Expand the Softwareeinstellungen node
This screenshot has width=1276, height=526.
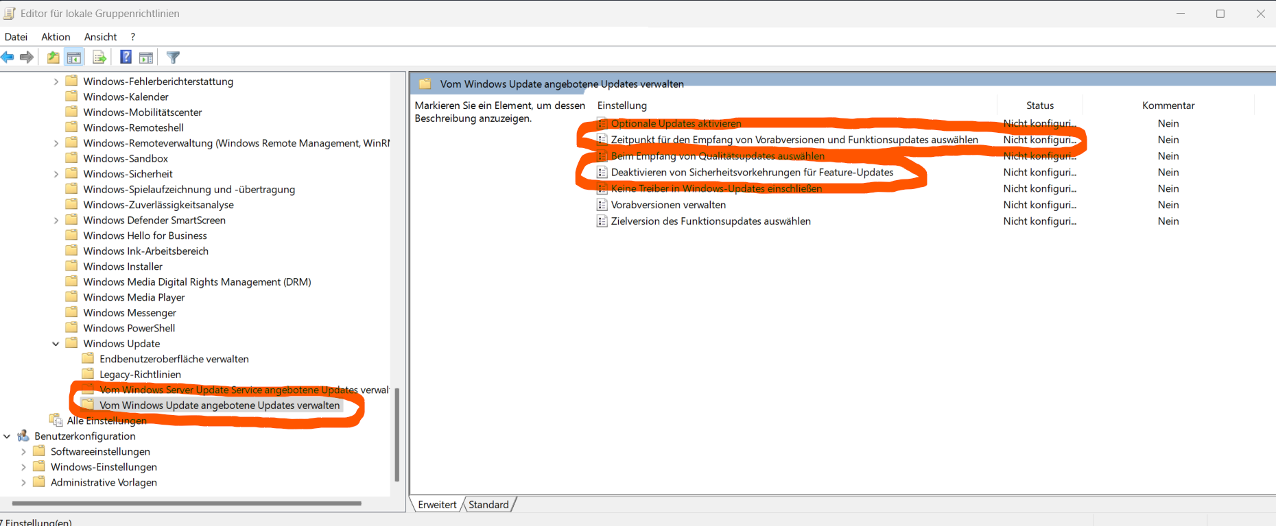[23, 451]
